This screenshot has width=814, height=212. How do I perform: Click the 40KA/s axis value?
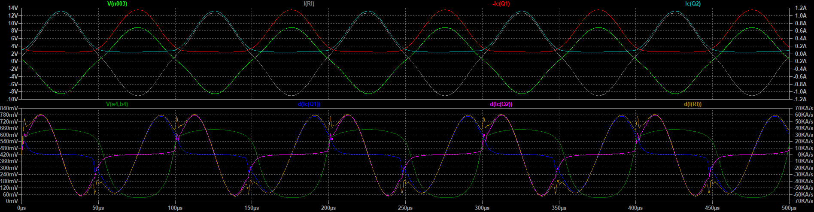click(x=803, y=128)
